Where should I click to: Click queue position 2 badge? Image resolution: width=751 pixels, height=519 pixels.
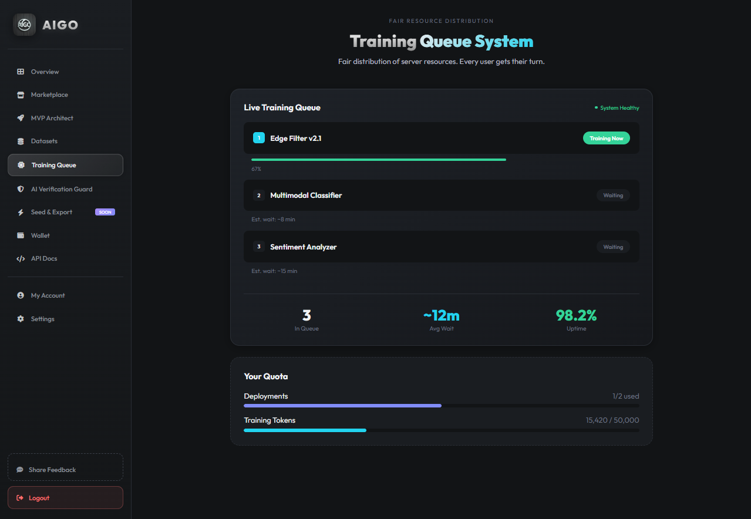click(259, 195)
